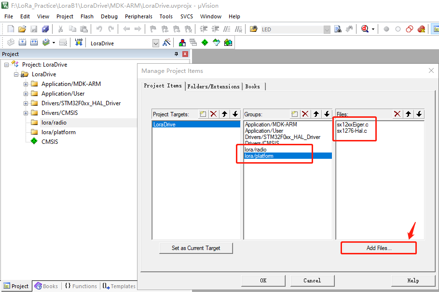Select LoraDrive in Project Targets list
The width and height of the screenshot is (439, 292).
click(196, 125)
